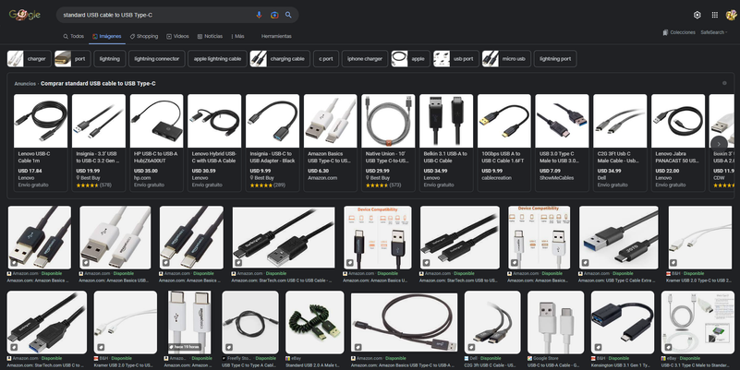The height and width of the screenshot is (370, 740).
Task: Click the magnifying glass search button
Action: pyautogui.click(x=288, y=15)
